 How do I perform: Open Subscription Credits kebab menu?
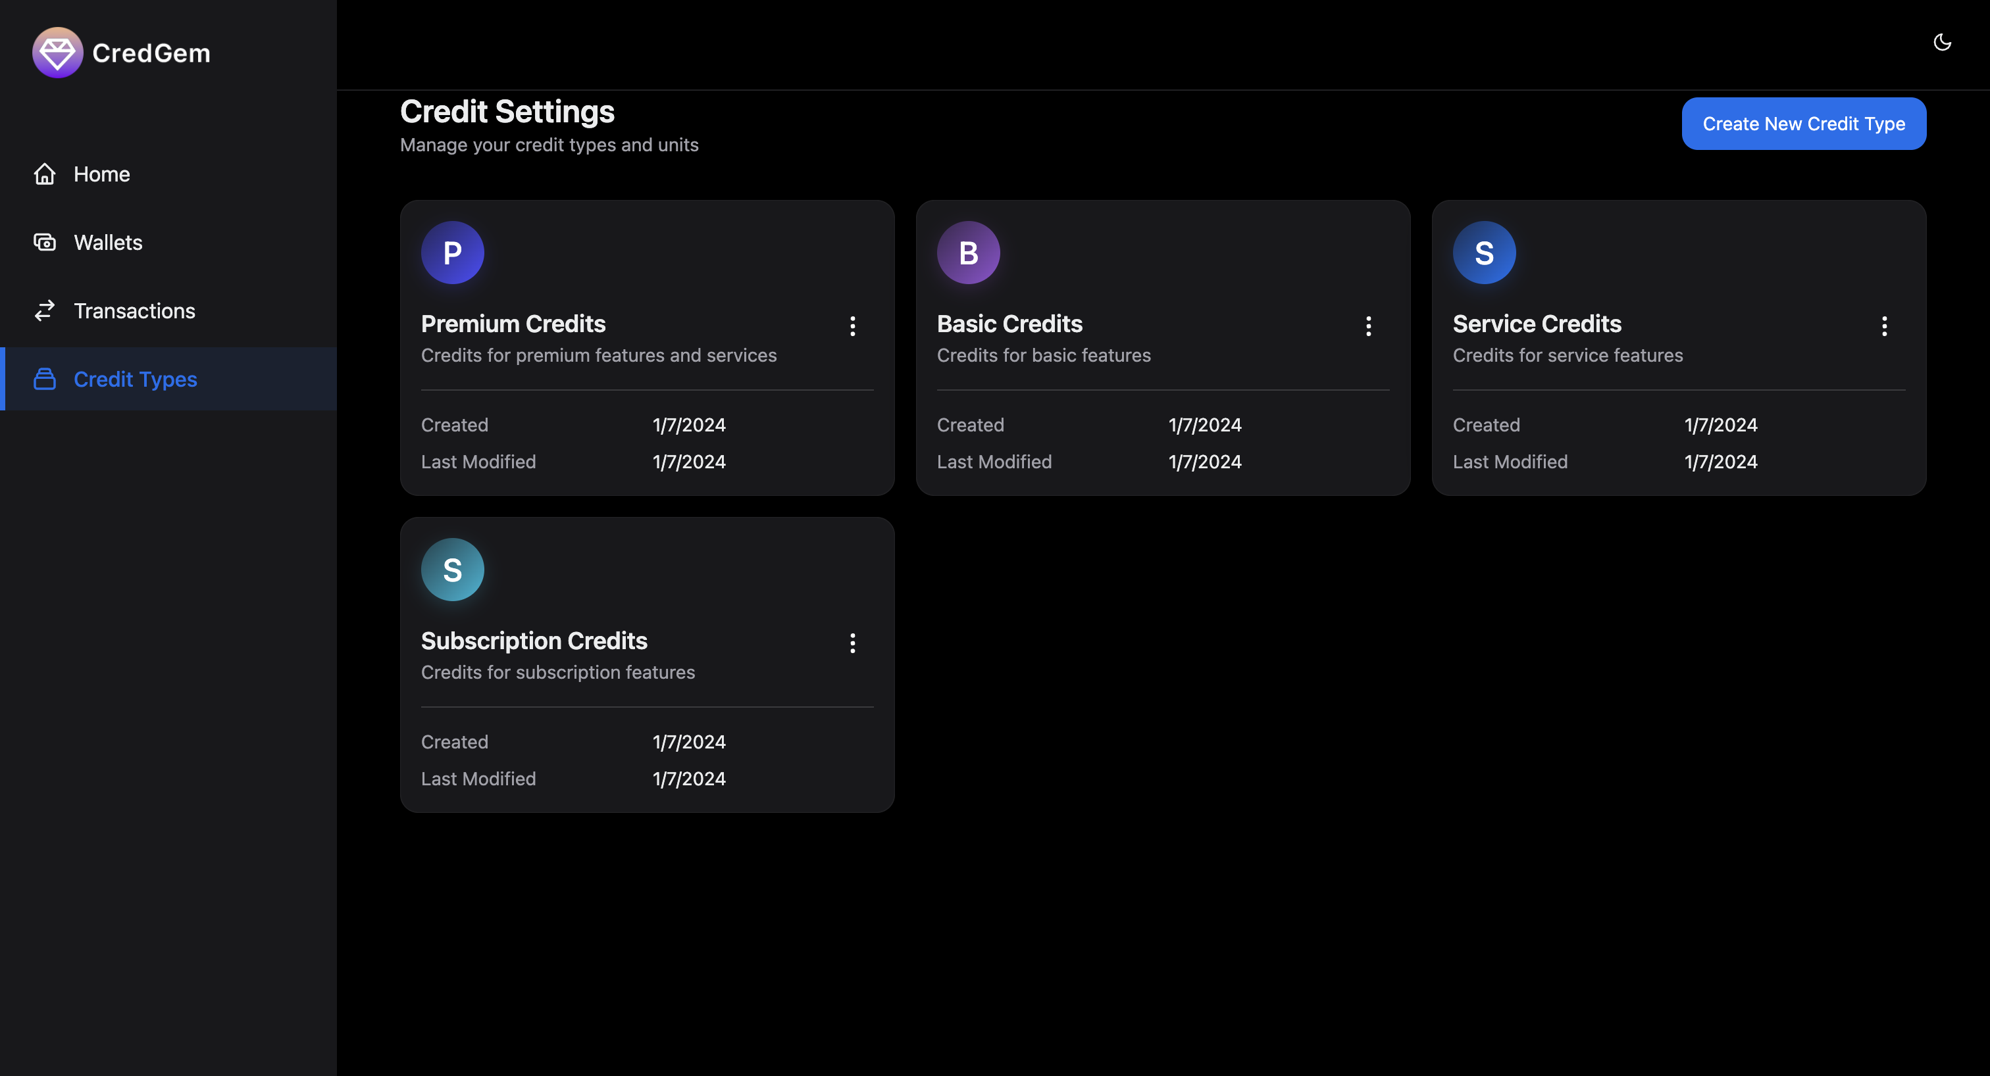(852, 643)
